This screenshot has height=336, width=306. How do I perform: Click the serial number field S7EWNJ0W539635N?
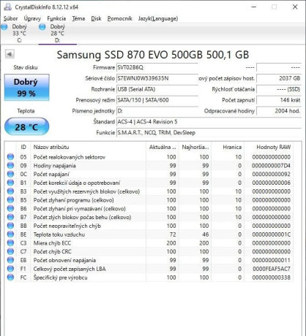click(157, 78)
